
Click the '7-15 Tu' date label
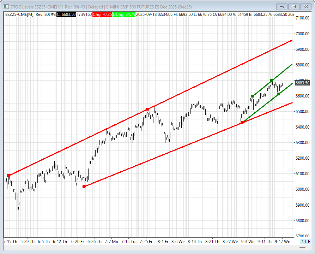[128, 242]
